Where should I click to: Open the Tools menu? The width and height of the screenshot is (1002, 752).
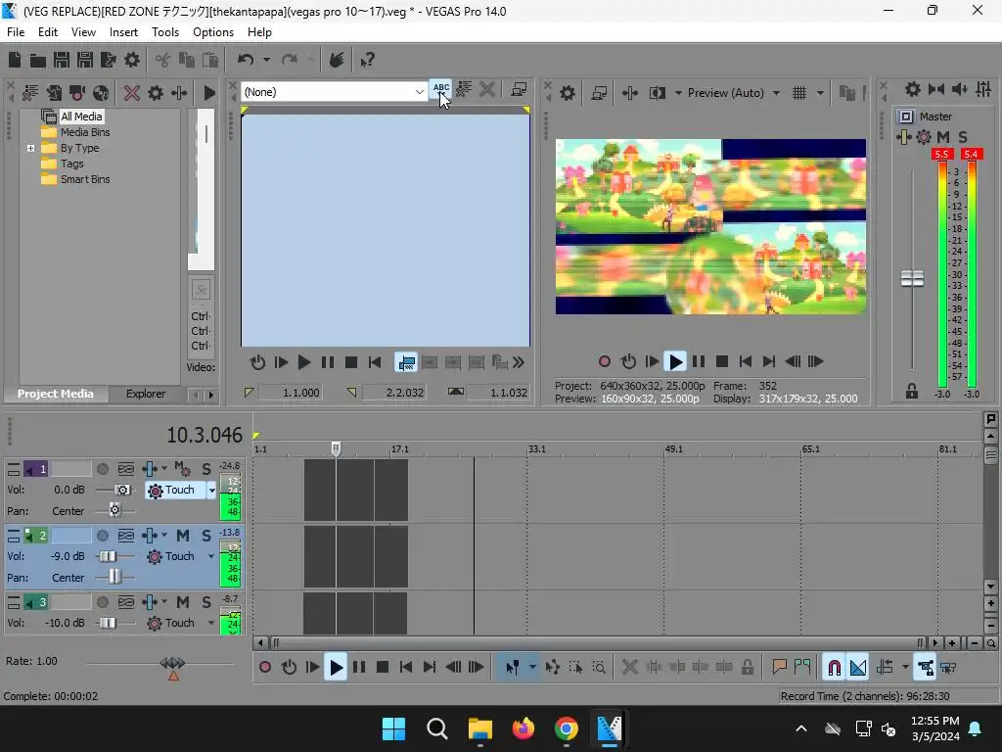coord(164,32)
